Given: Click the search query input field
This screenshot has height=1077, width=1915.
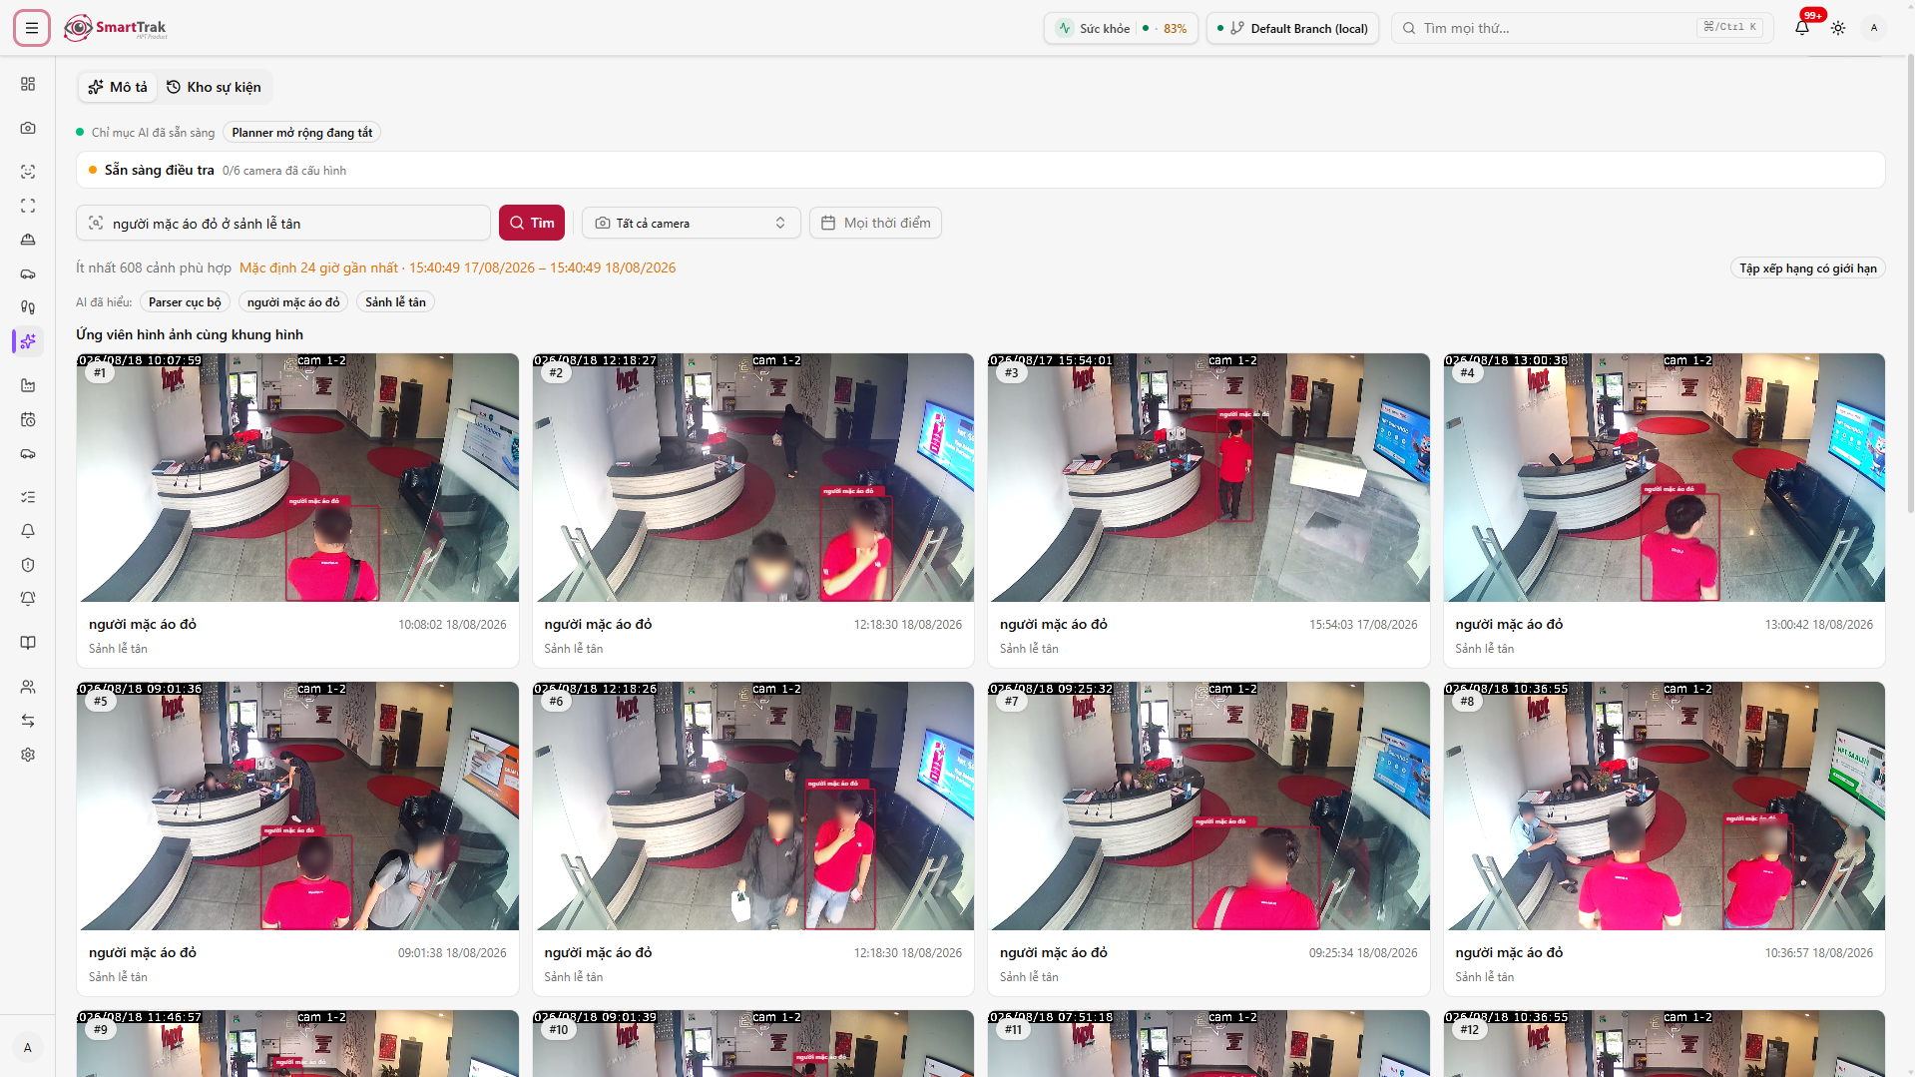Looking at the screenshot, I should (x=283, y=223).
